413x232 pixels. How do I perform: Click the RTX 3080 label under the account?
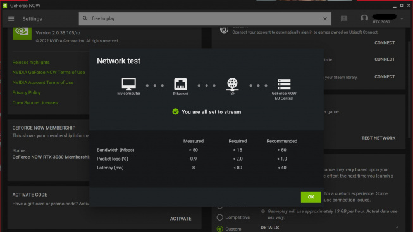(381, 22)
